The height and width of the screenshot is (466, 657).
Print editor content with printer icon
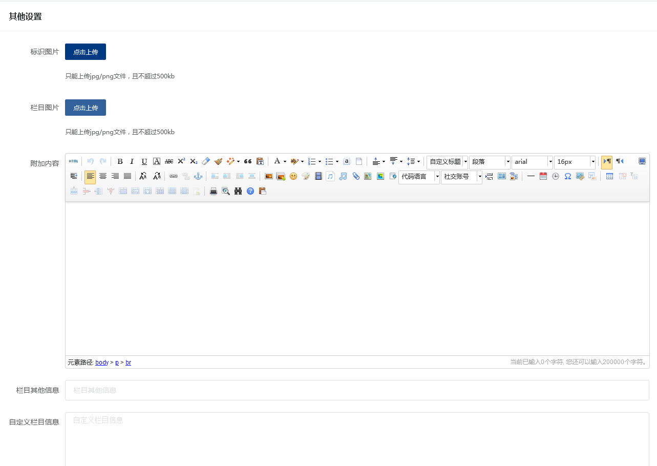(214, 191)
